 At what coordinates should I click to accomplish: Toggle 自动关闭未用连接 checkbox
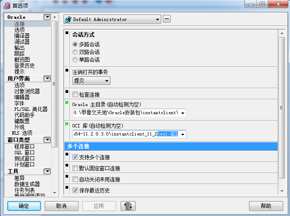pos(75,179)
